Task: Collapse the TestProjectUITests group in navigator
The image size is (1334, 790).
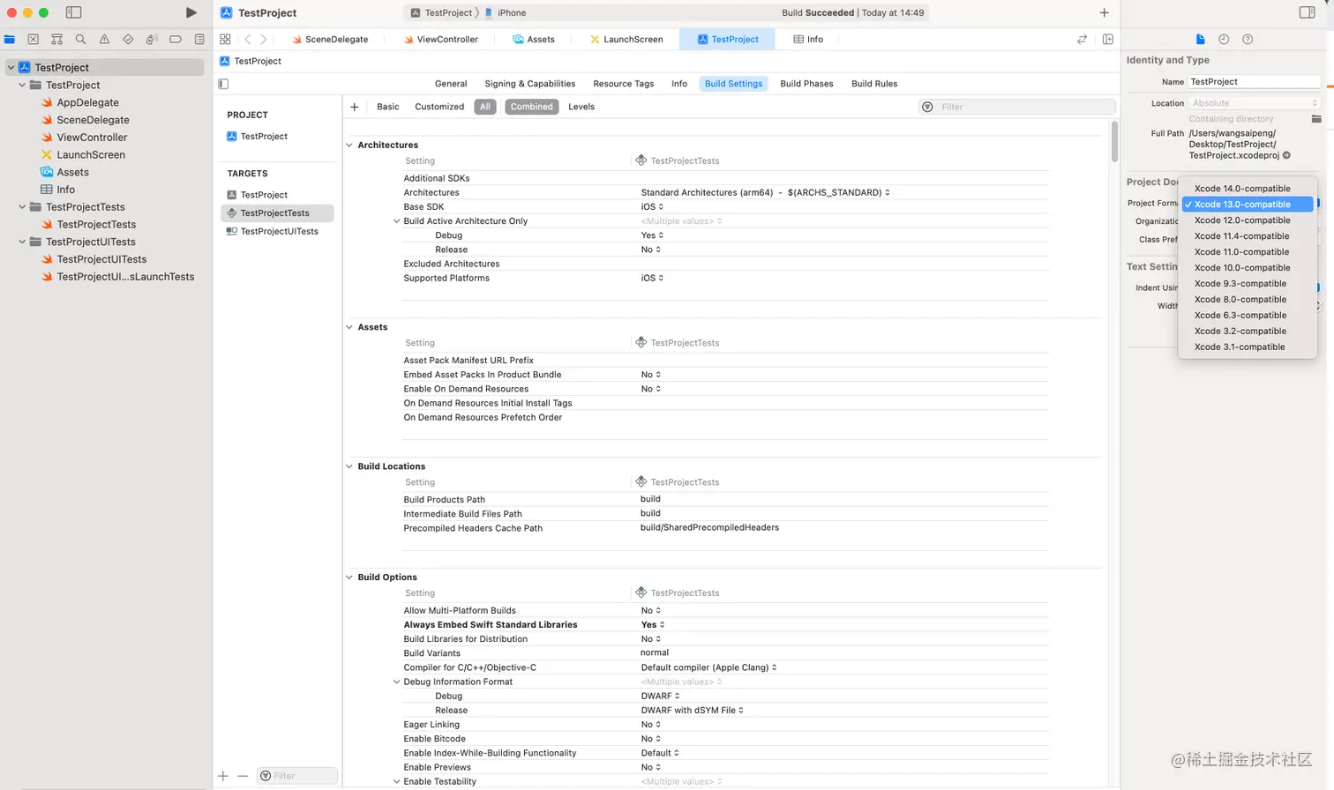Action: tap(22, 242)
